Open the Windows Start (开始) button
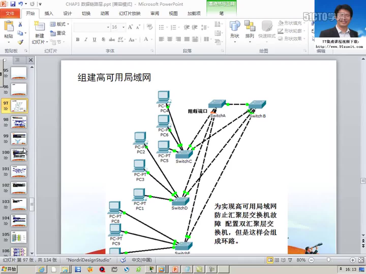This screenshot has height=274, width=366. (9, 269)
